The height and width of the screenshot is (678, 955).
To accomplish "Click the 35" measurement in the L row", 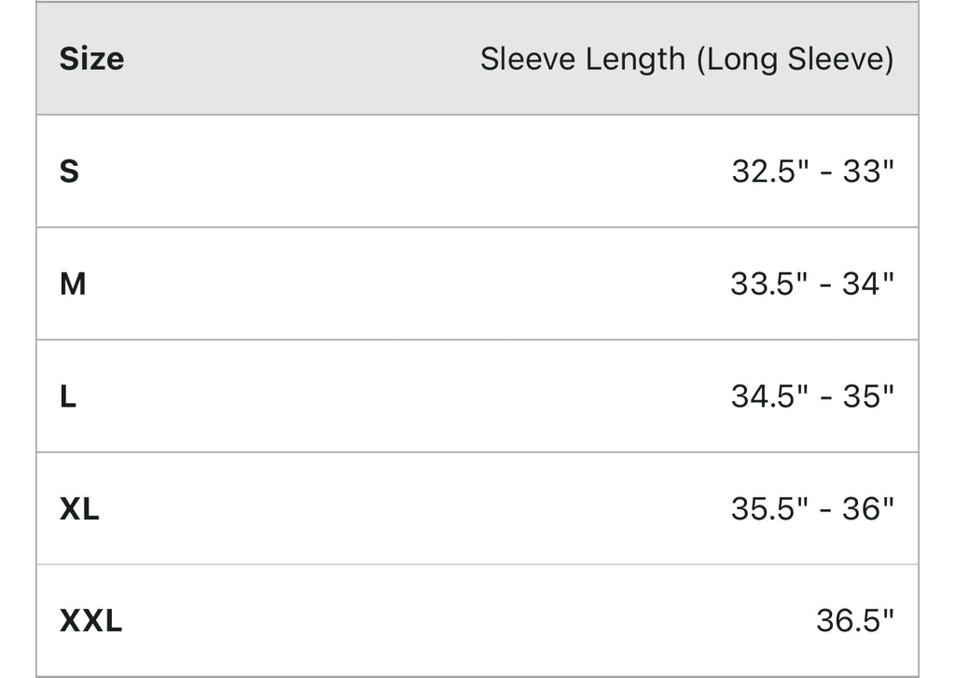I will point(868,396).
